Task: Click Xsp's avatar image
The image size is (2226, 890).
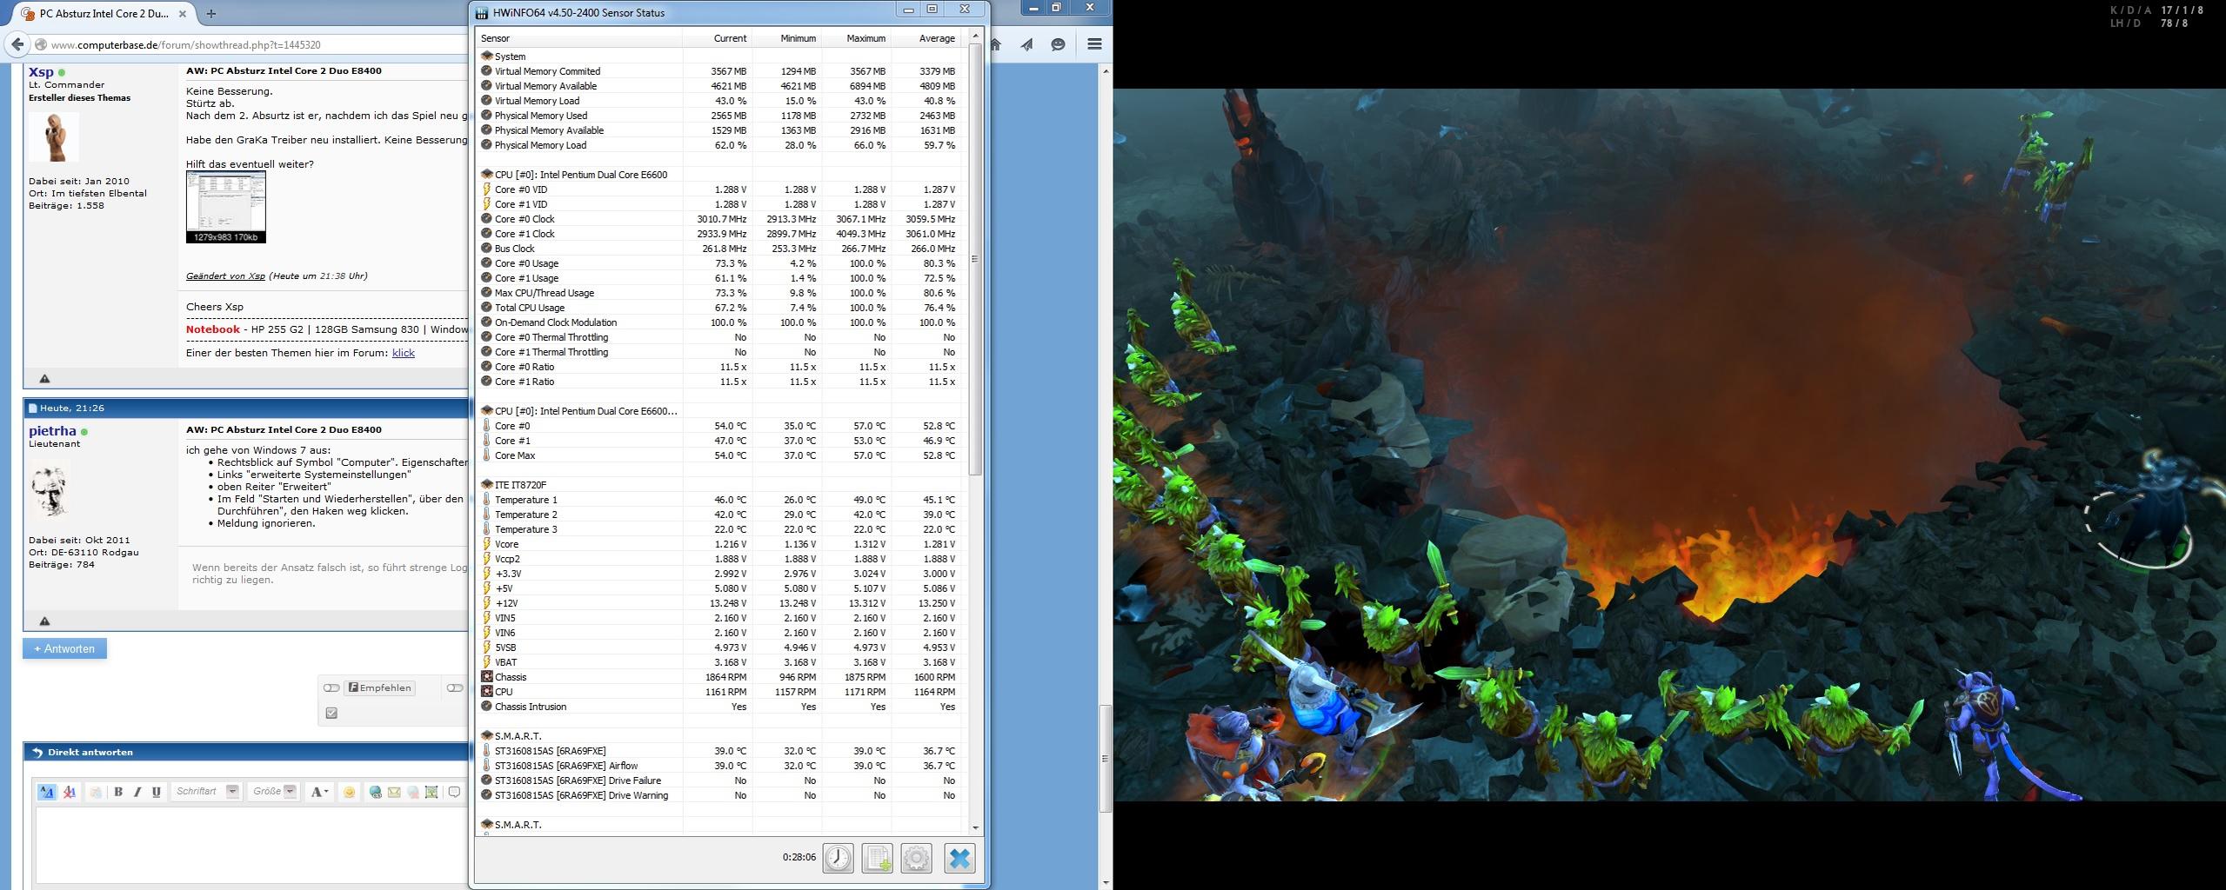Action: point(54,136)
